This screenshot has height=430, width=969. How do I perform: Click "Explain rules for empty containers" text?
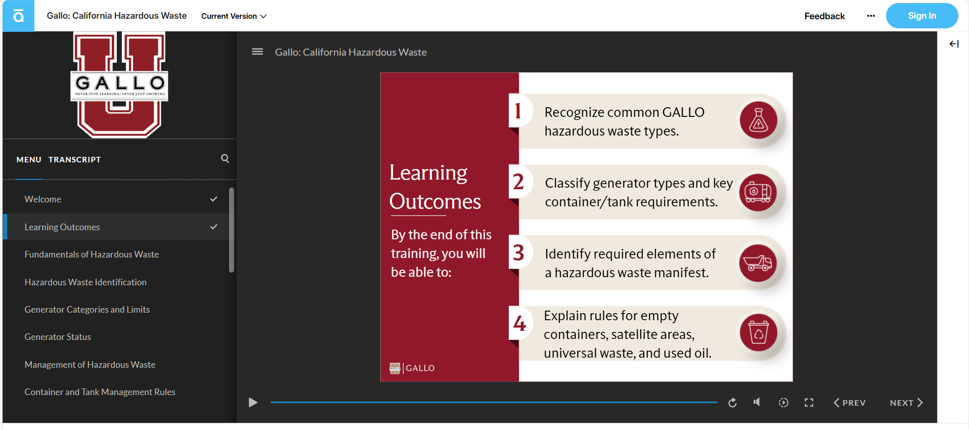click(628, 334)
